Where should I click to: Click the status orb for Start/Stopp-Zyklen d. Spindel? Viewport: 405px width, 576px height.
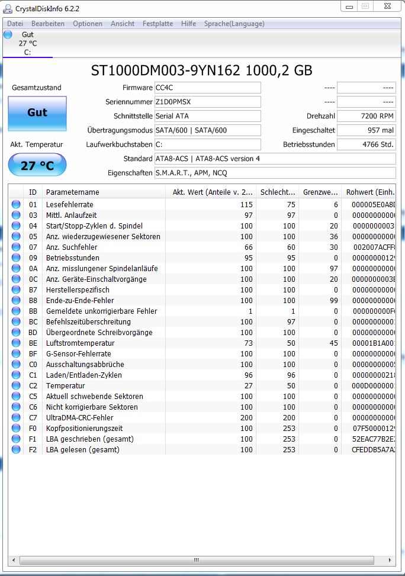[16, 226]
